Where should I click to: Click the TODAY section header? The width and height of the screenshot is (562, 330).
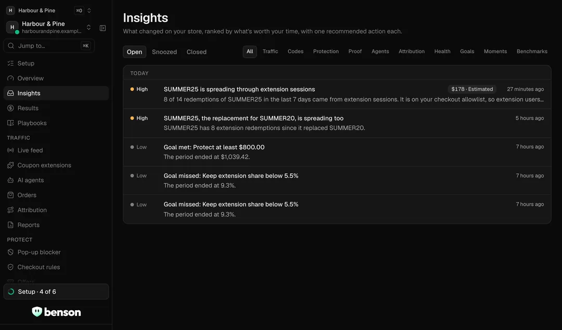pyautogui.click(x=139, y=73)
